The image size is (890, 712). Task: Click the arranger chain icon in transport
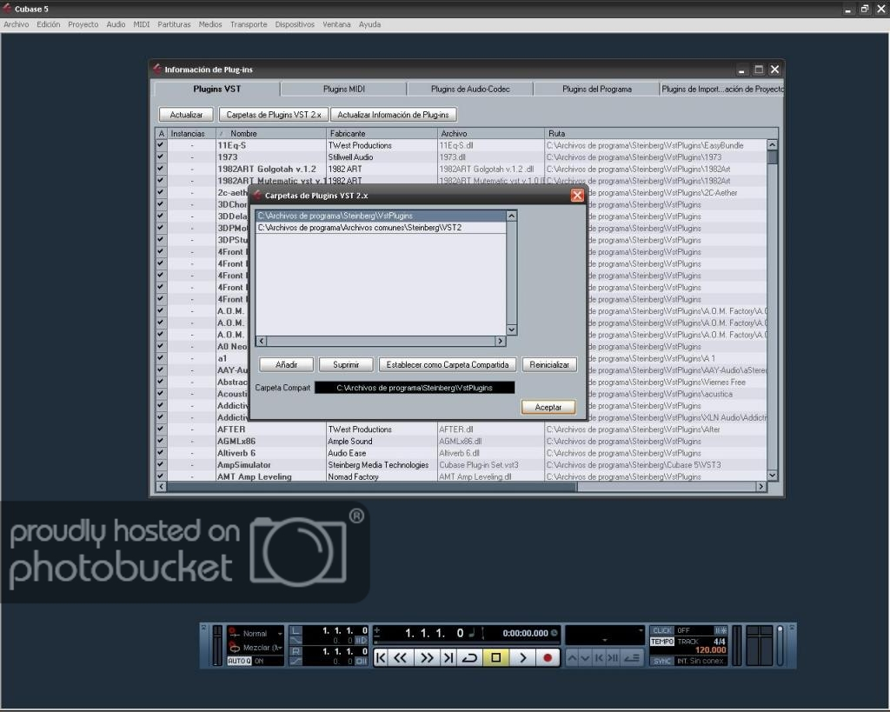(x=631, y=658)
